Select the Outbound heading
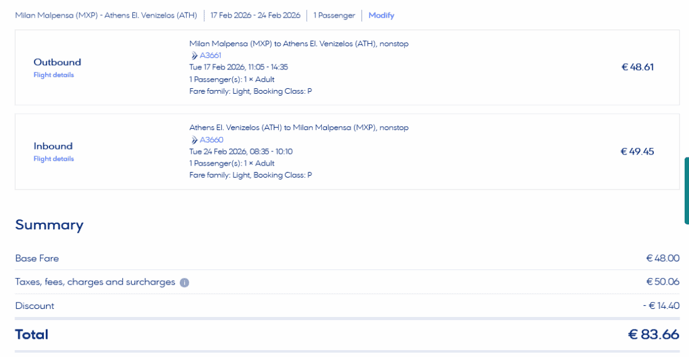Image resolution: width=689 pixels, height=357 pixels. pyautogui.click(x=57, y=63)
